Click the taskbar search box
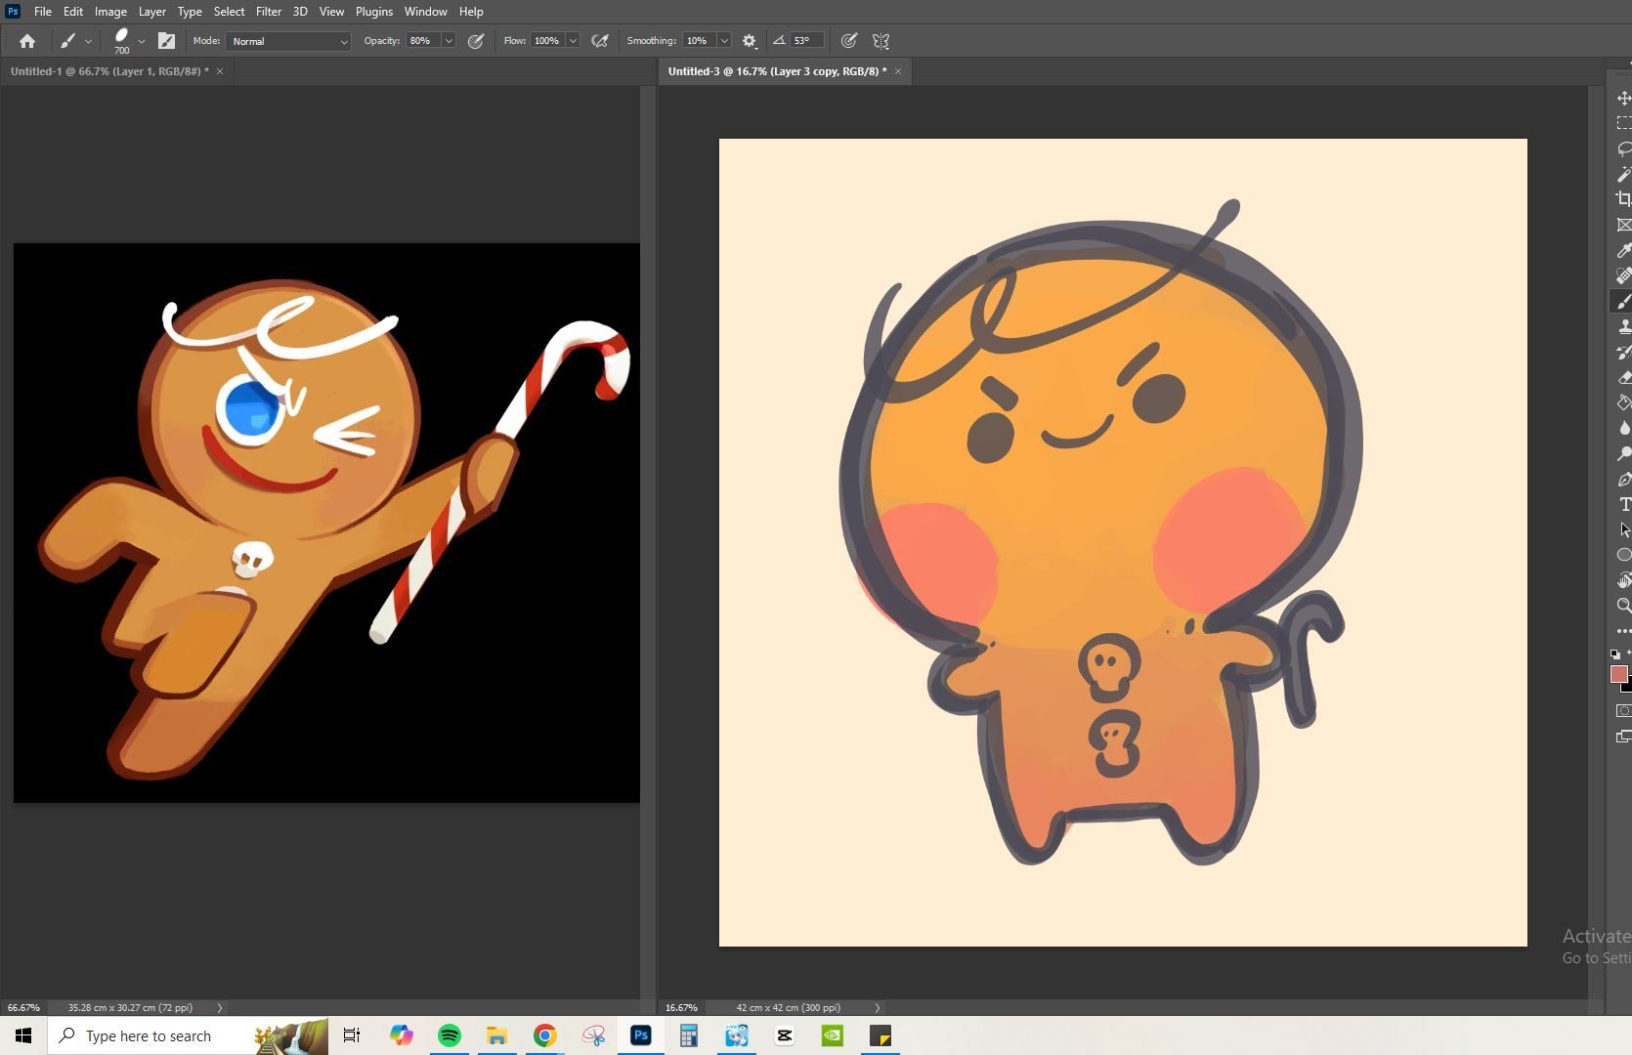This screenshot has width=1632, height=1055. 188,1035
